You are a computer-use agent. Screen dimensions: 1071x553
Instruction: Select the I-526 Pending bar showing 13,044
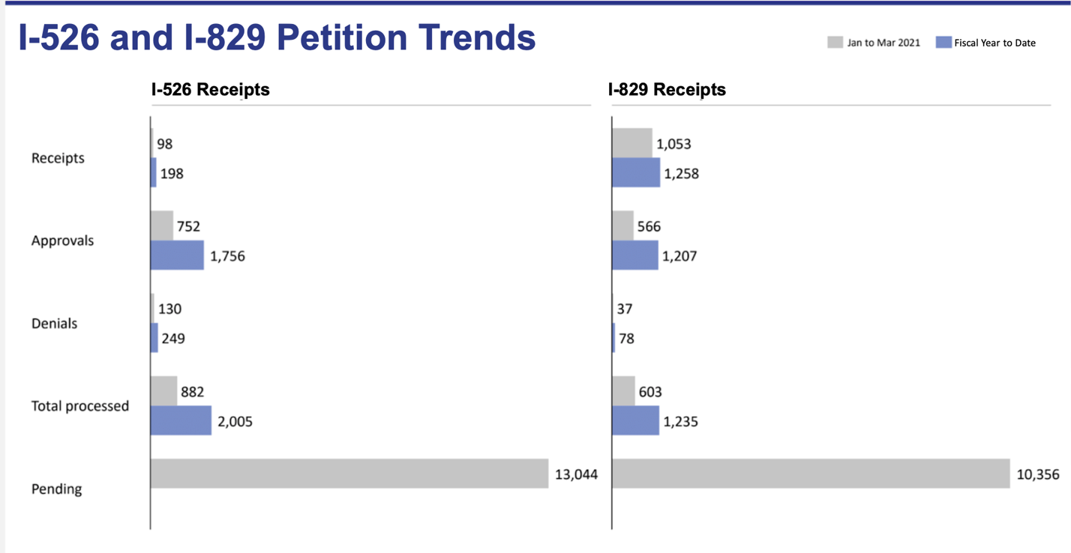(x=349, y=474)
